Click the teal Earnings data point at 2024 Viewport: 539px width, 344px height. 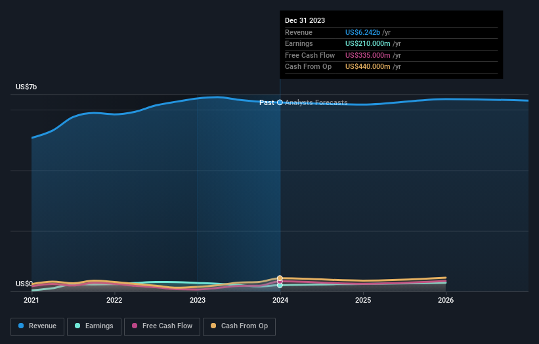click(280, 285)
